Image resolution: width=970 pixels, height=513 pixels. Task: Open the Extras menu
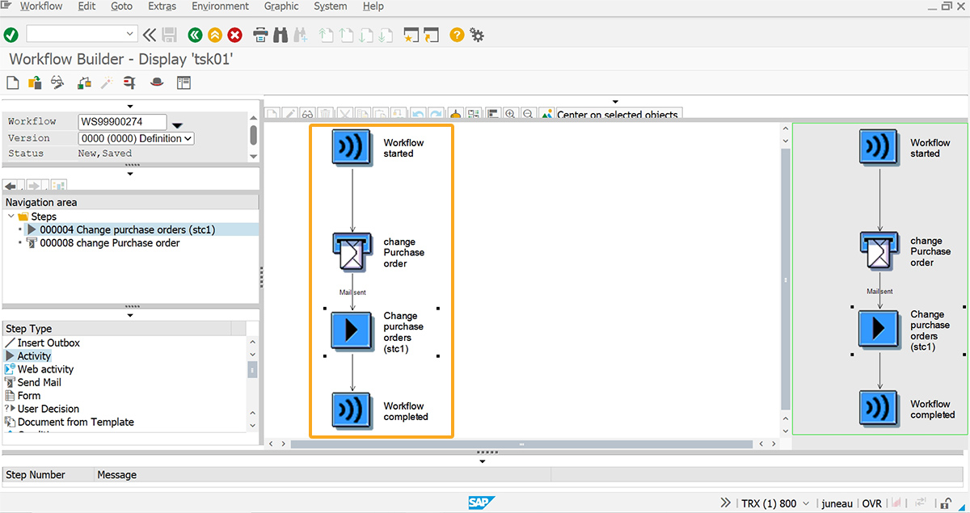point(162,6)
